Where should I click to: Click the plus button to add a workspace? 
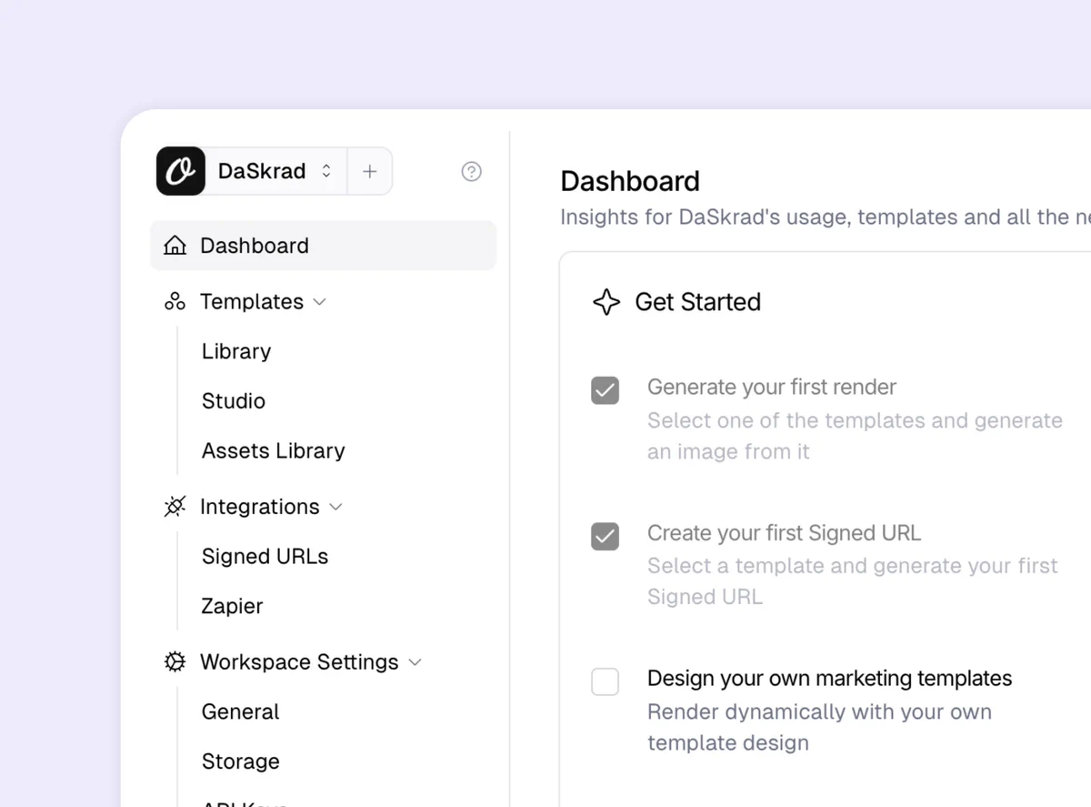tap(370, 171)
